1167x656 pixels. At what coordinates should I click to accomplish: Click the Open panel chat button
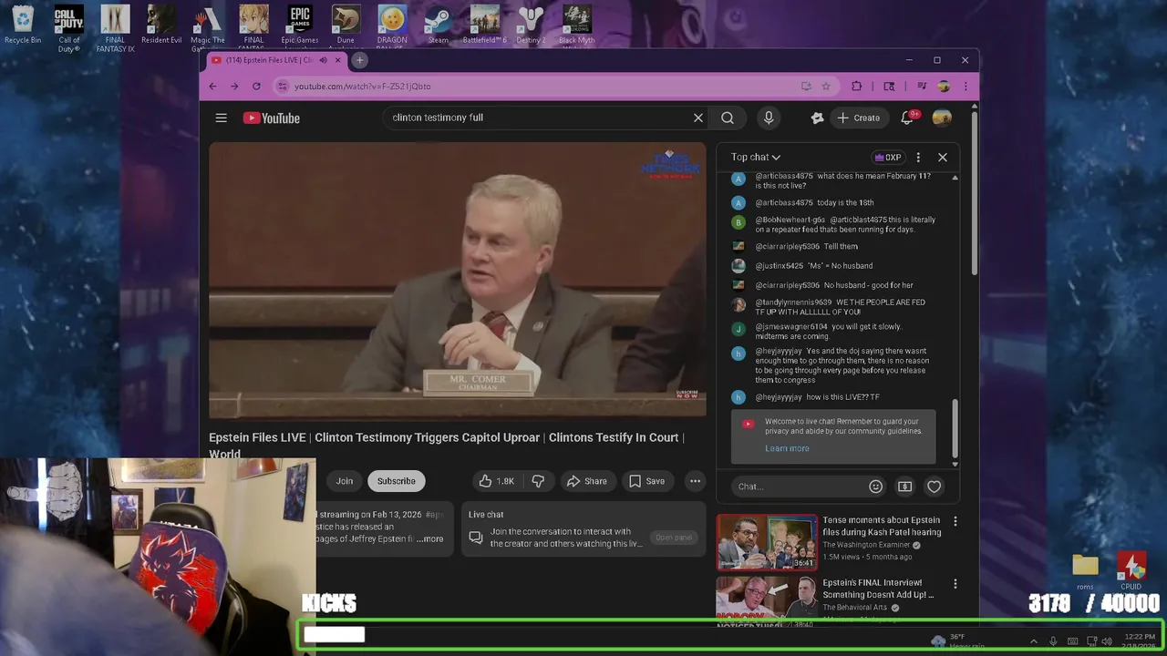(674, 538)
